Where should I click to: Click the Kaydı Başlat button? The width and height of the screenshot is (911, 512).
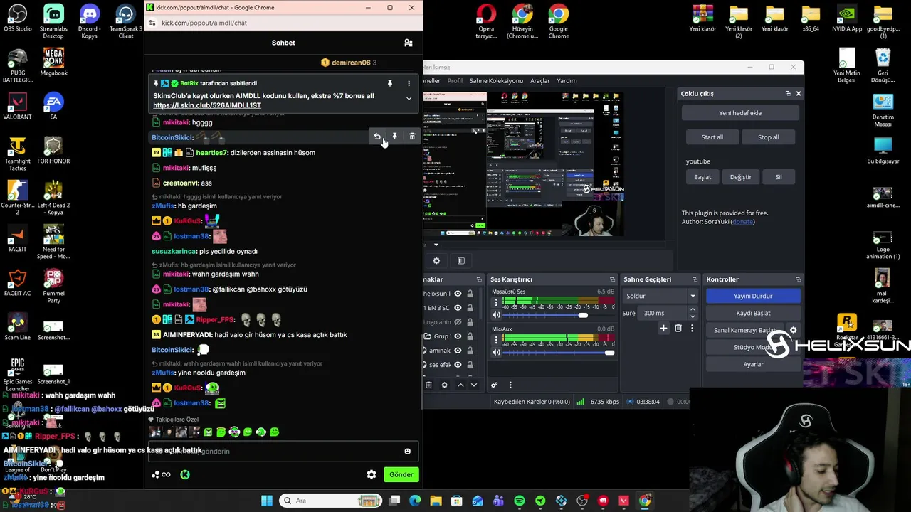tap(753, 313)
